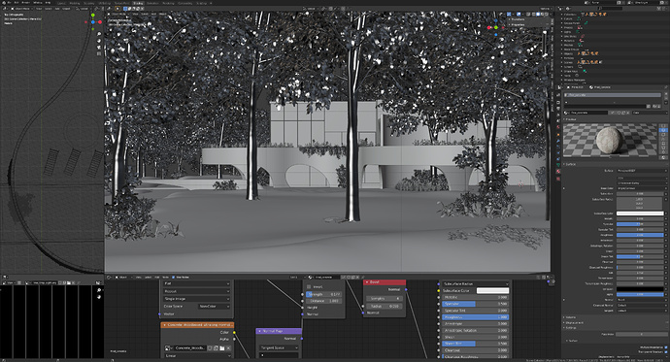
Task: Open Subsurface Radius dropdown on Principled node
Action: pos(475,283)
